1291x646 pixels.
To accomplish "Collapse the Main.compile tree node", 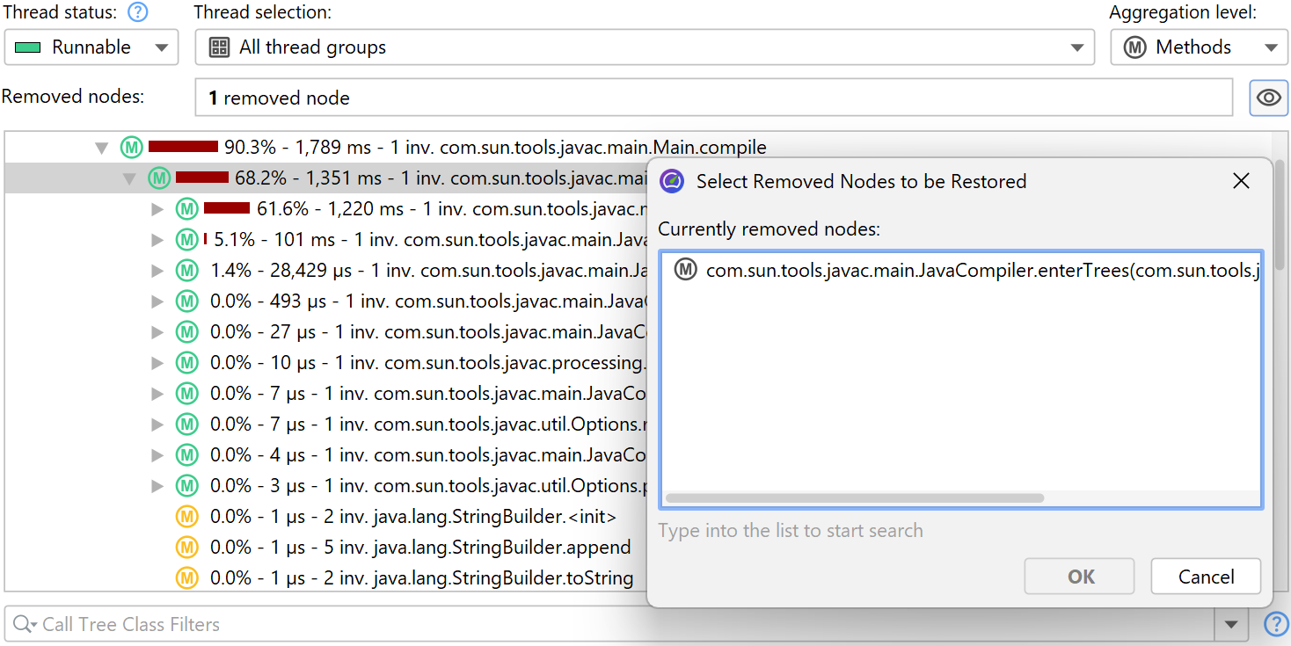I will 102,148.
